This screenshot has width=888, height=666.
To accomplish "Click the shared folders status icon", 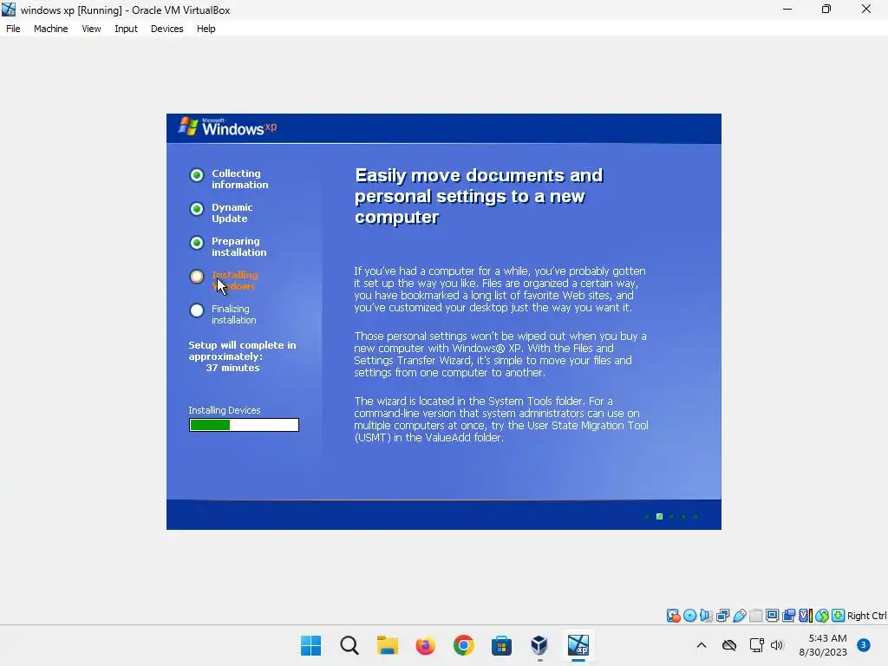I will point(755,616).
